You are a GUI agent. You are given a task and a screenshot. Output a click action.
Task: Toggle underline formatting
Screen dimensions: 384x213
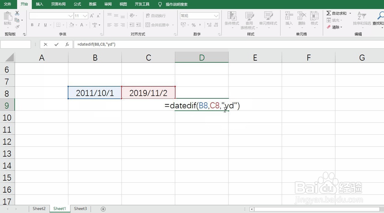pyautogui.click(x=45, y=25)
